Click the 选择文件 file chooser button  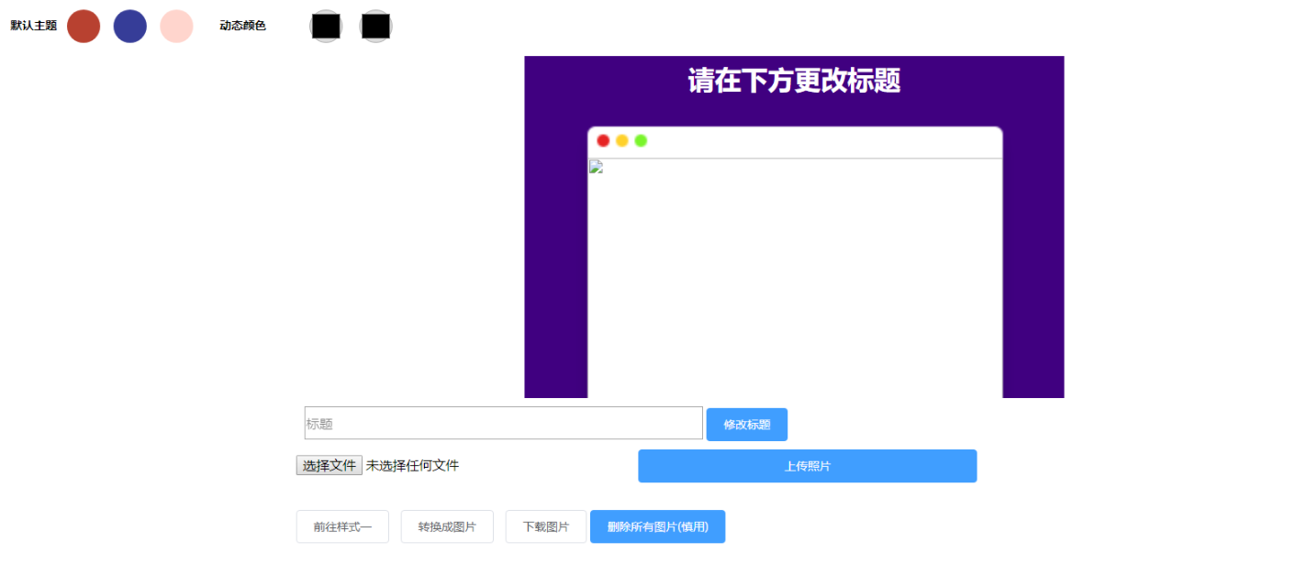(330, 466)
